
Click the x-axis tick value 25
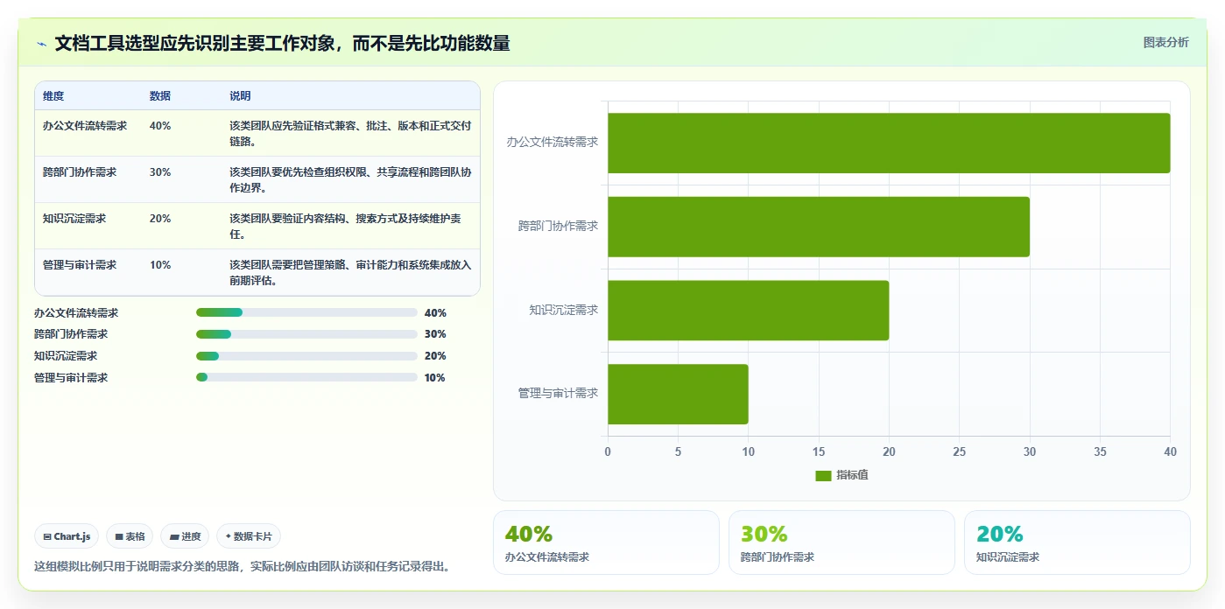960,452
